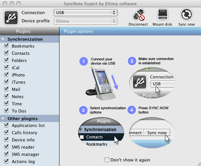Select SMS reader plugin entry

(x=23, y=147)
